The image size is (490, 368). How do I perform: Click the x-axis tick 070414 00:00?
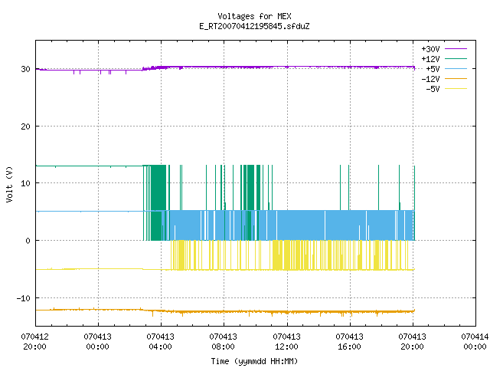coord(475,342)
